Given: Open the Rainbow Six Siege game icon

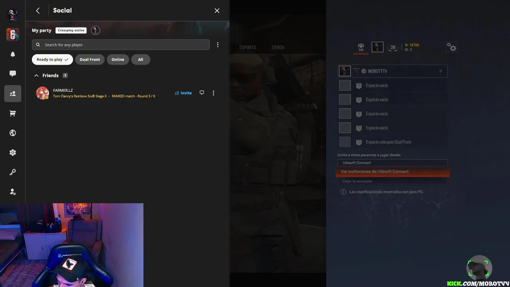Looking at the screenshot, I should tap(13, 35).
